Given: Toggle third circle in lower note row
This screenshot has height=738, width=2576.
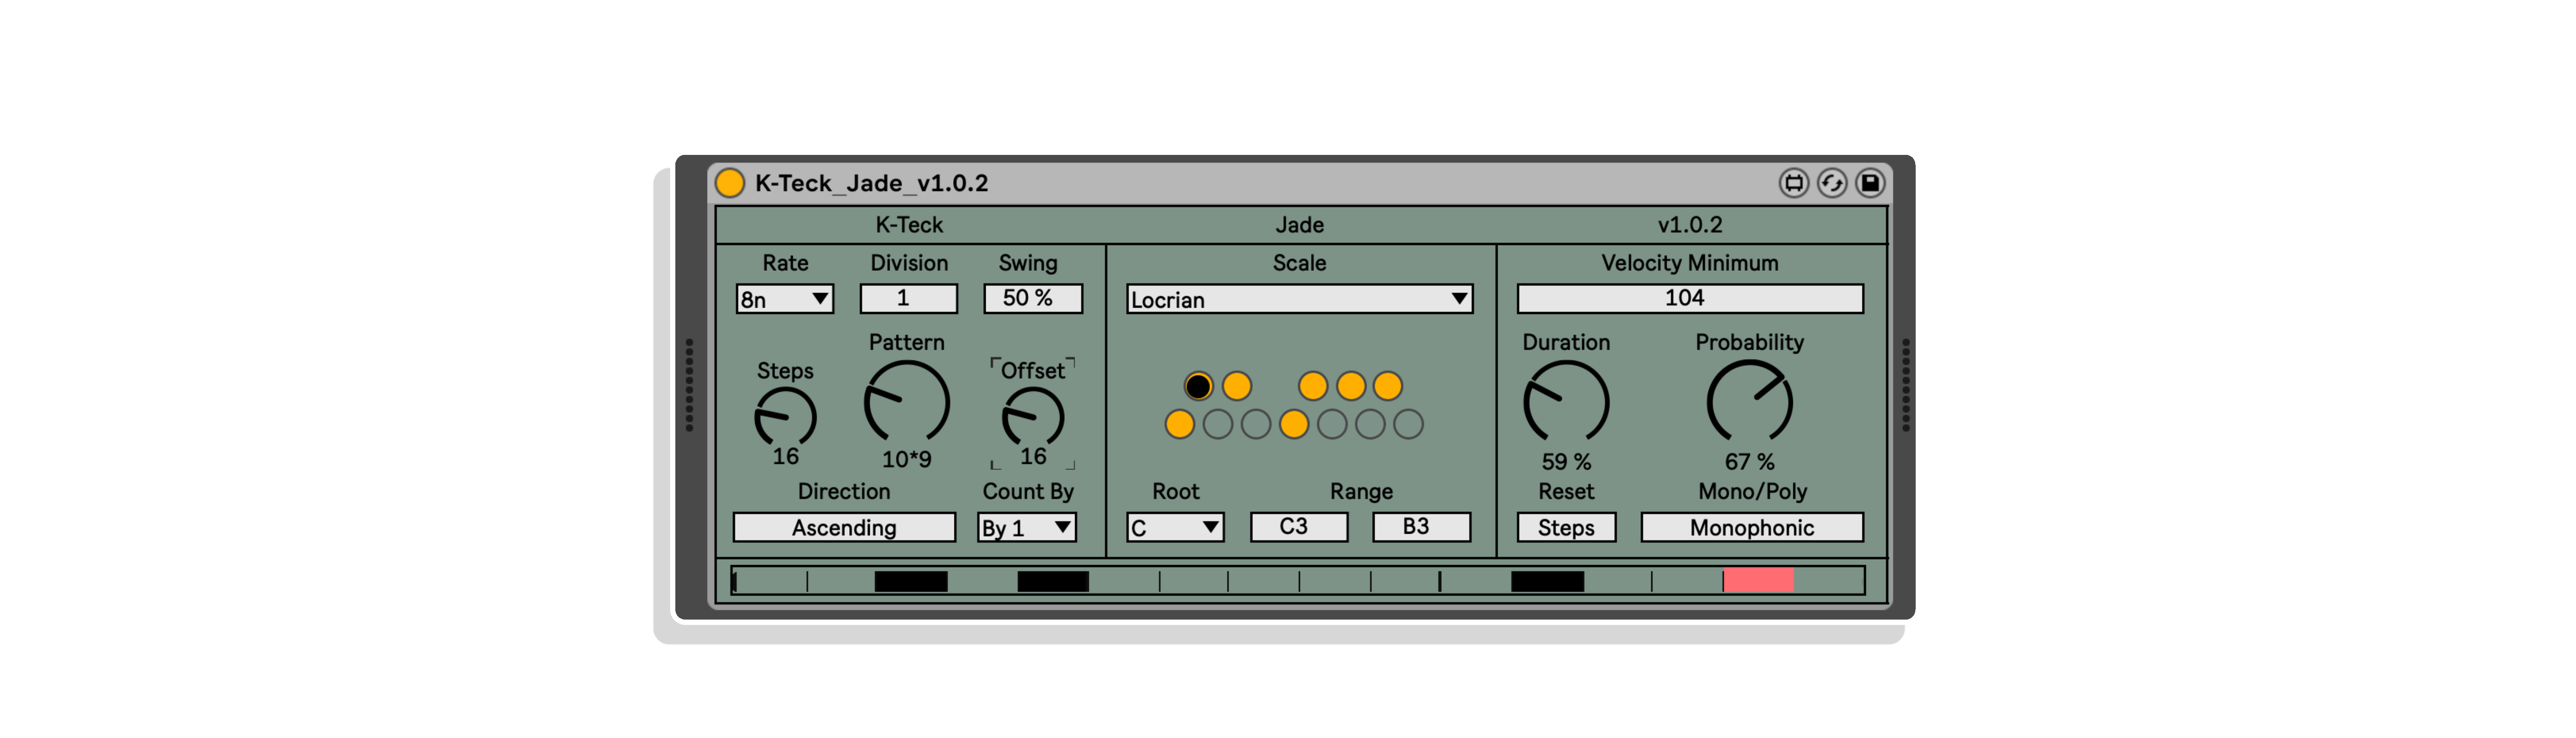Looking at the screenshot, I should pos(1256,424).
